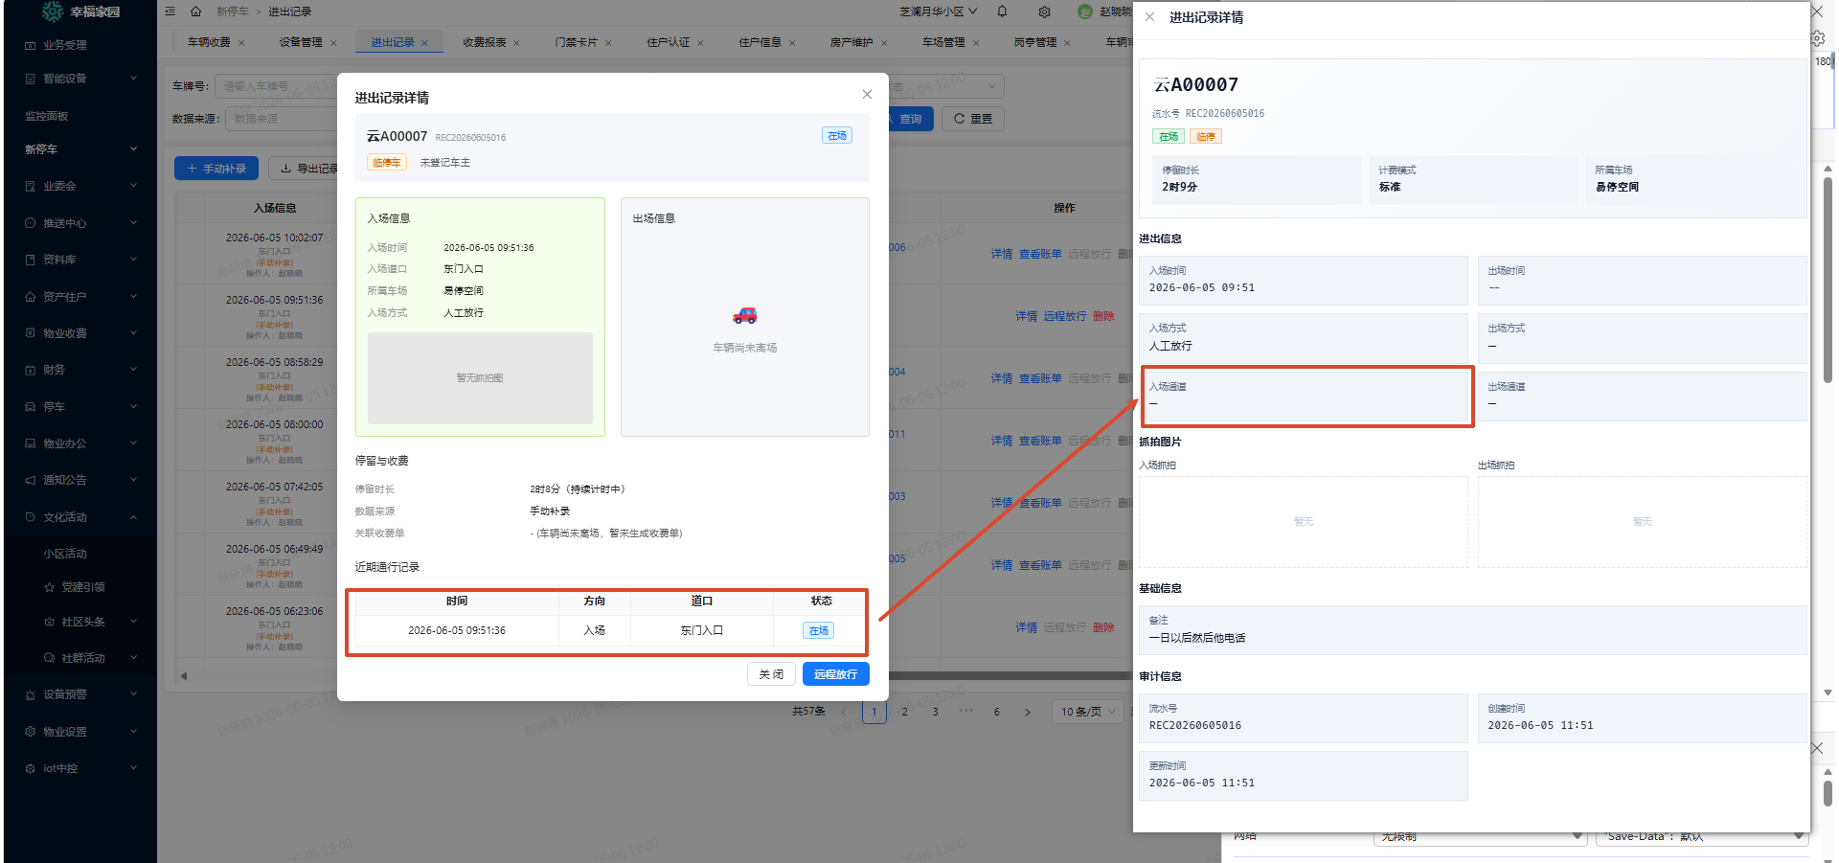
Task: Click the 手动补录 button
Action: tap(216, 168)
